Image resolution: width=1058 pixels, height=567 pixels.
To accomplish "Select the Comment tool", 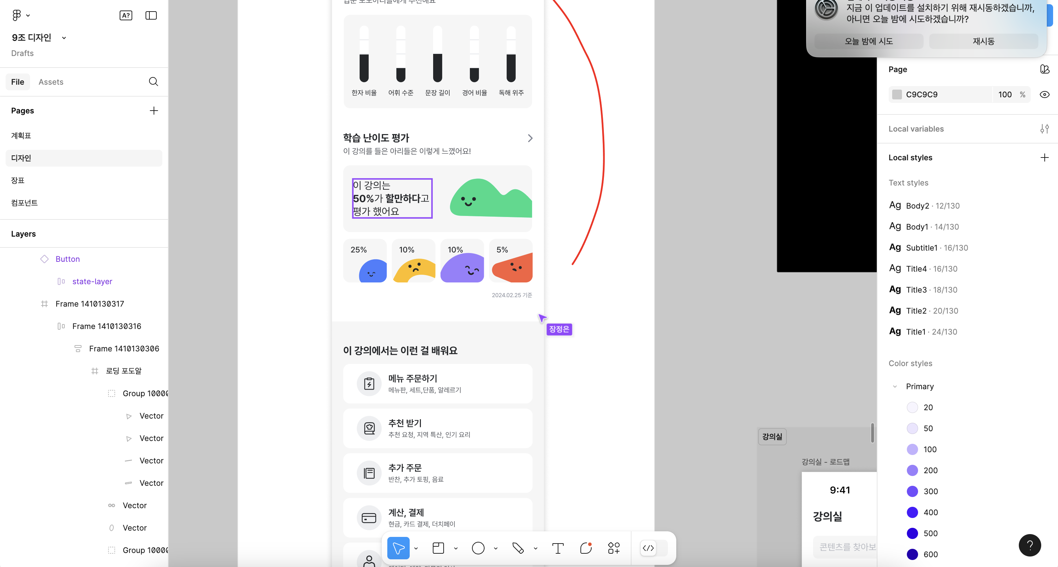I will pos(586,548).
